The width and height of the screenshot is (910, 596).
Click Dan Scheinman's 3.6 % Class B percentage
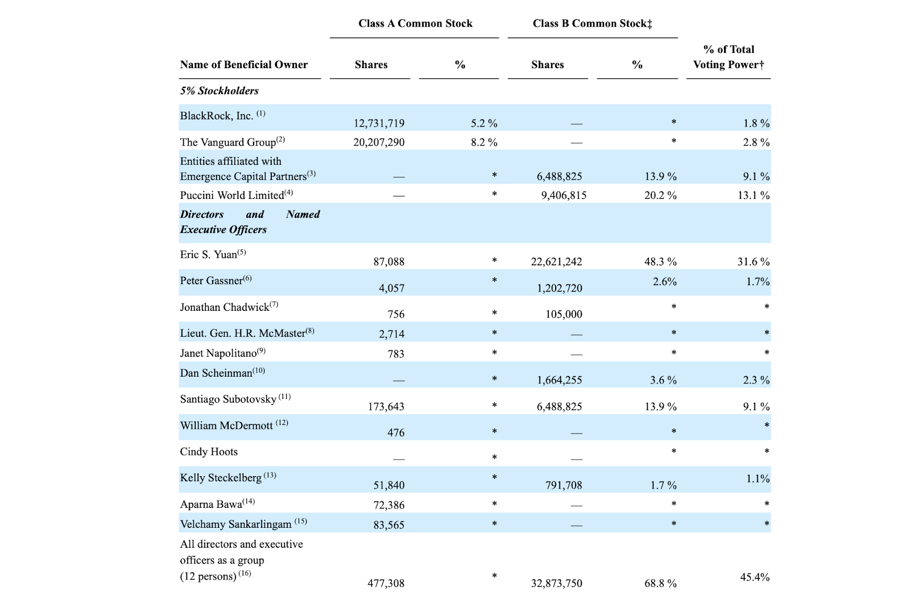[664, 380]
